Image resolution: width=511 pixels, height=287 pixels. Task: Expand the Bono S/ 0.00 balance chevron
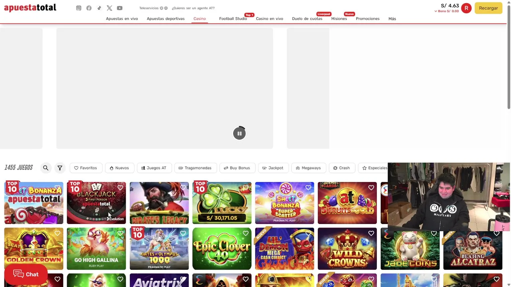436,11
